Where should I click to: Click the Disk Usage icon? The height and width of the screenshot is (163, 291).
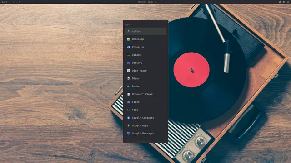point(128,71)
